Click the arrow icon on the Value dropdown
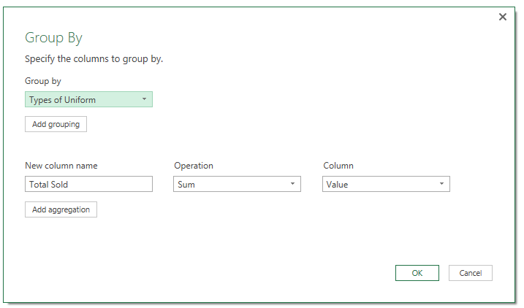Screen dimensions: 524x308 (441, 184)
